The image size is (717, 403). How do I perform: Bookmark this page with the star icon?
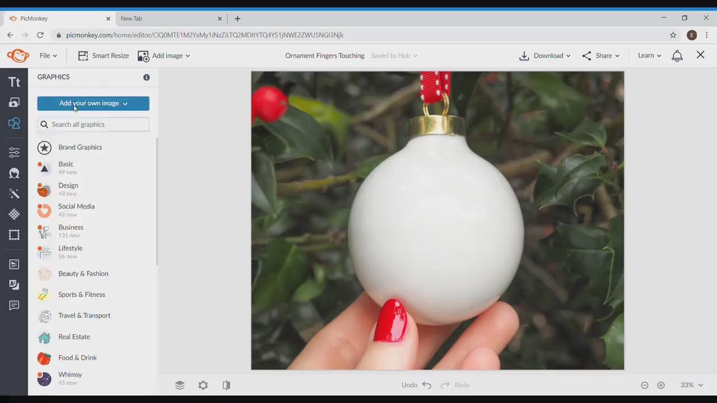(x=673, y=35)
